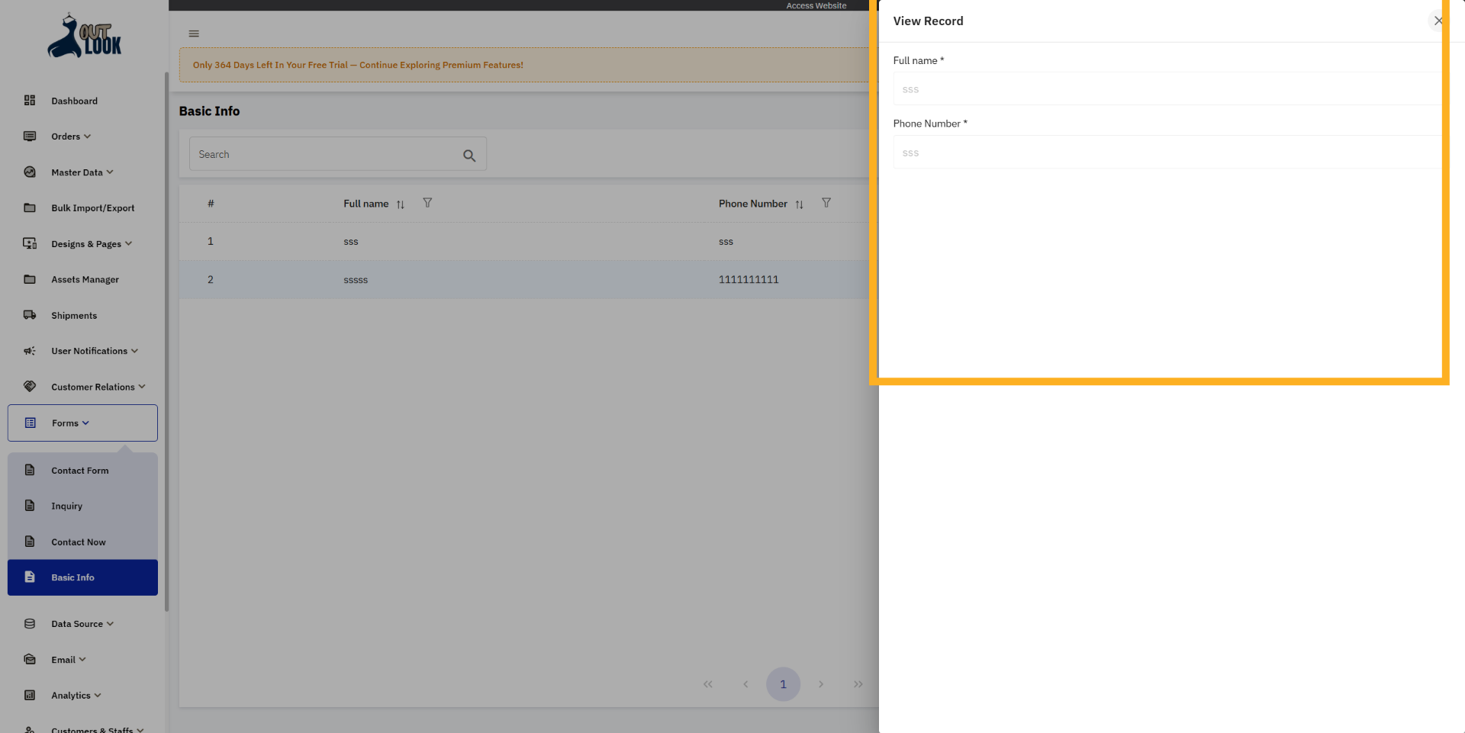This screenshot has height=733, width=1465.
Task: Open the filter icon on Full name column
Action: point(427,203)
